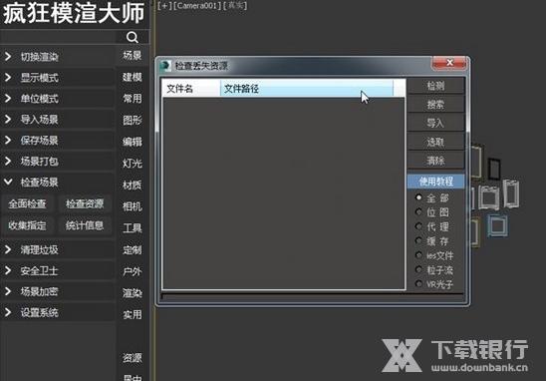Select the blue picture frame in viewport

[497, 225]
